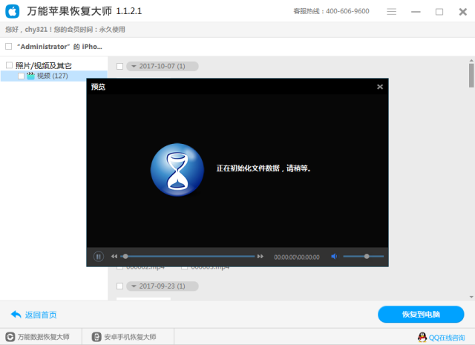The image size is (475, 345).
Task: Check the 2017-10-07 group checkbox
Action: (120, 66)
